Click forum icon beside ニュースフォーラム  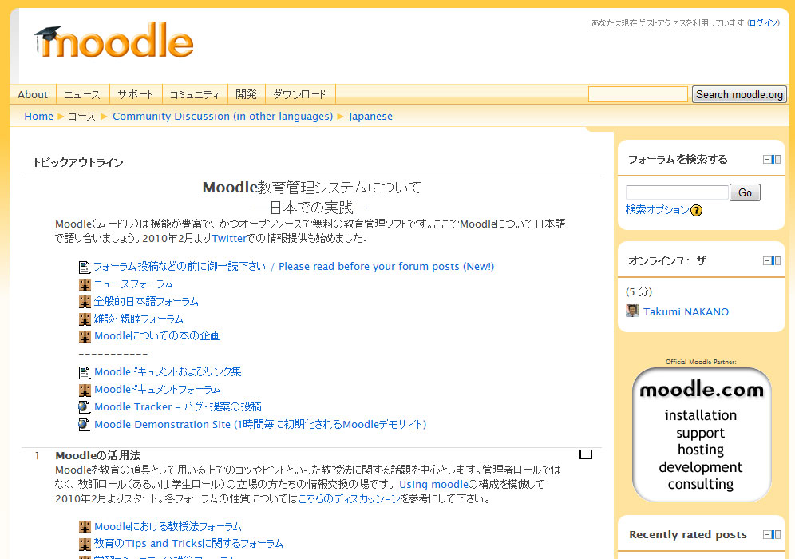pos(85,284)
